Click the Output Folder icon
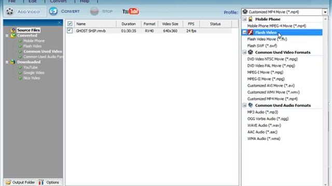The image size is (332, 186). click(8, 182)
